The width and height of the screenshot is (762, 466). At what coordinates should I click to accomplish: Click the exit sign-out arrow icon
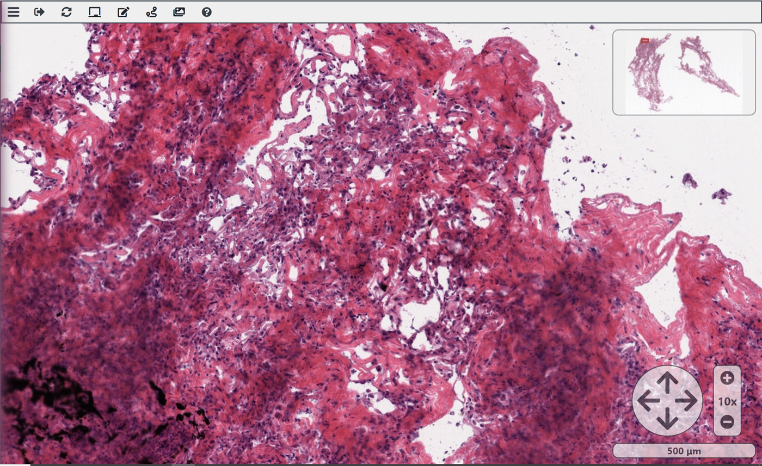pyautogui.click(x=39, y=12)
